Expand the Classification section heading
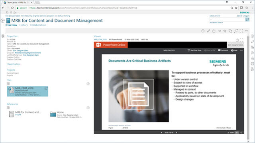The height and width of the screenshot is (143, 255). [14, 64]
